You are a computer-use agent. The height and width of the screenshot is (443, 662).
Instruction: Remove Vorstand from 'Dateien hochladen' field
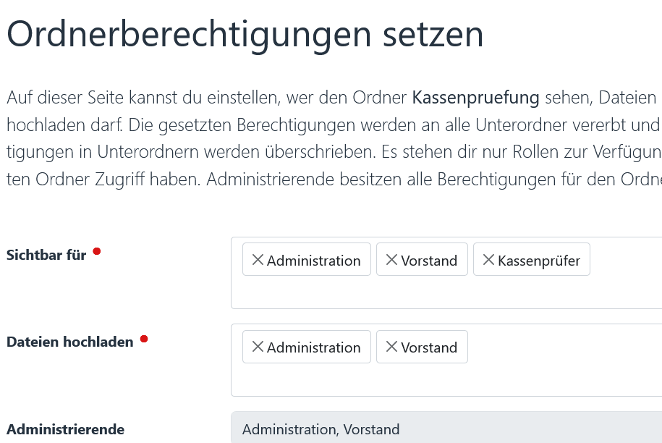[x=391, y=346]
